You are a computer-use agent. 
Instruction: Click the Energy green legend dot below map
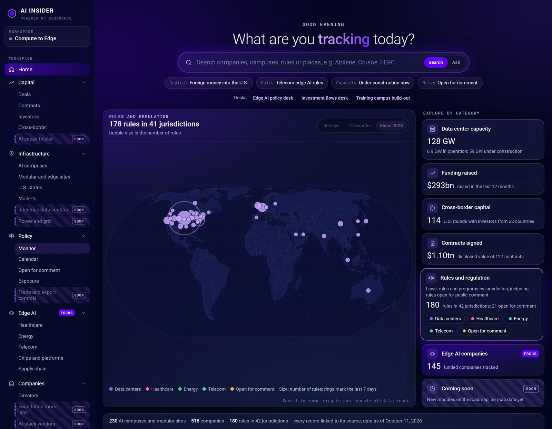pos(180,389)
